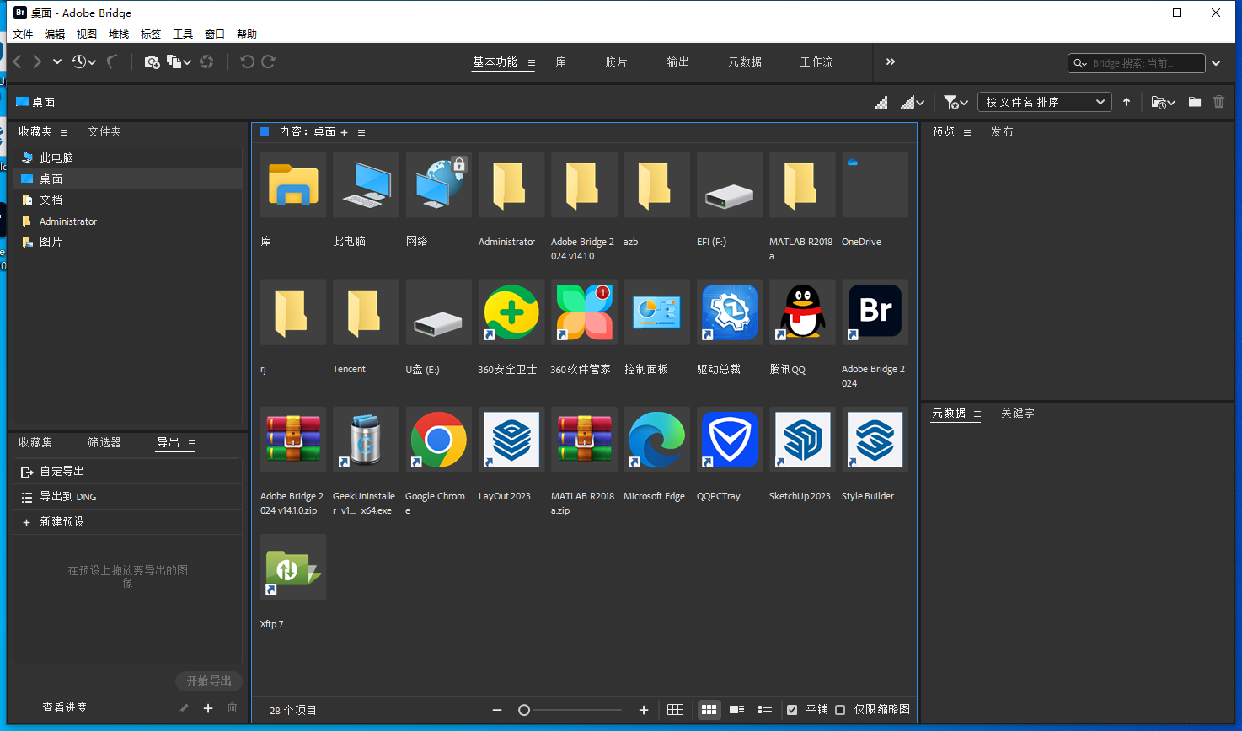Switch to thumbnails view mode
This screenshot has width=1242, height=731.
709,710
